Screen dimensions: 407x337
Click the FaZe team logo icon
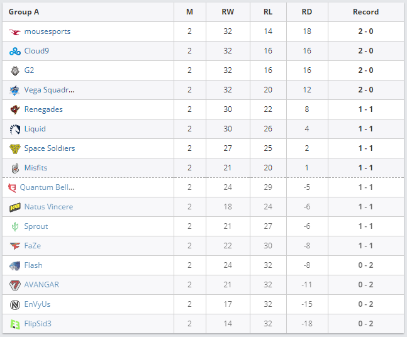[x=15, y=246]
